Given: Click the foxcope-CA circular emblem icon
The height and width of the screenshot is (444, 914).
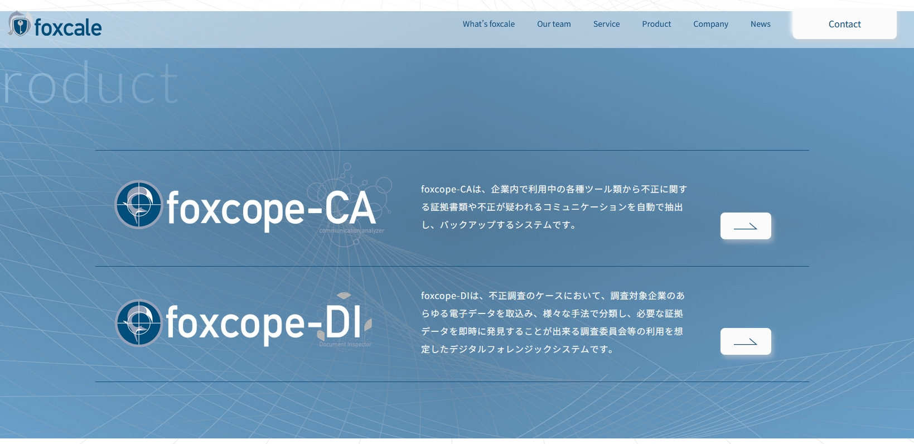Looking at the screenshot, I should [139, 205].
